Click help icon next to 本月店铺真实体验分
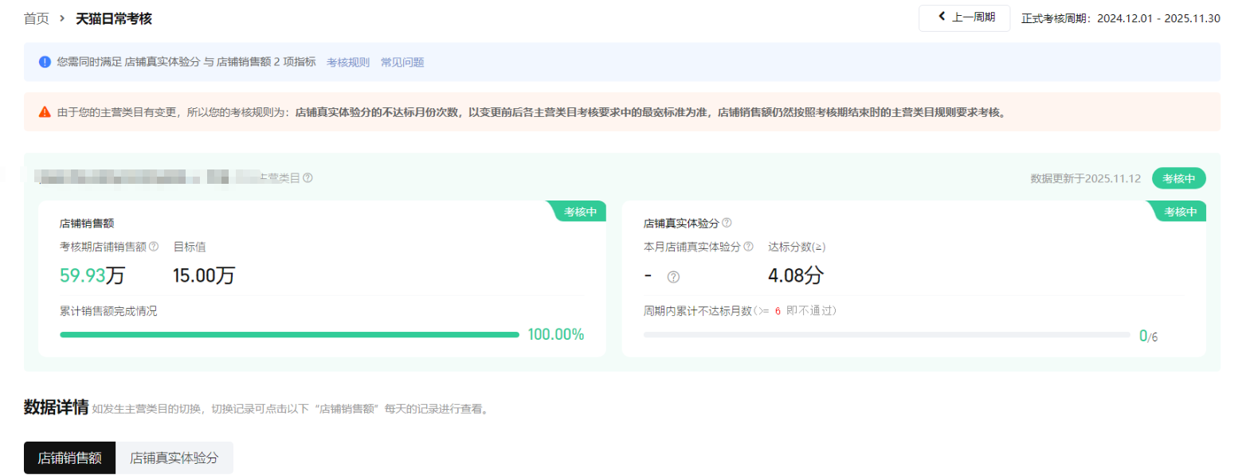Image resolution: width=1242 pixels, height=475 pixels. click(748, 247)
